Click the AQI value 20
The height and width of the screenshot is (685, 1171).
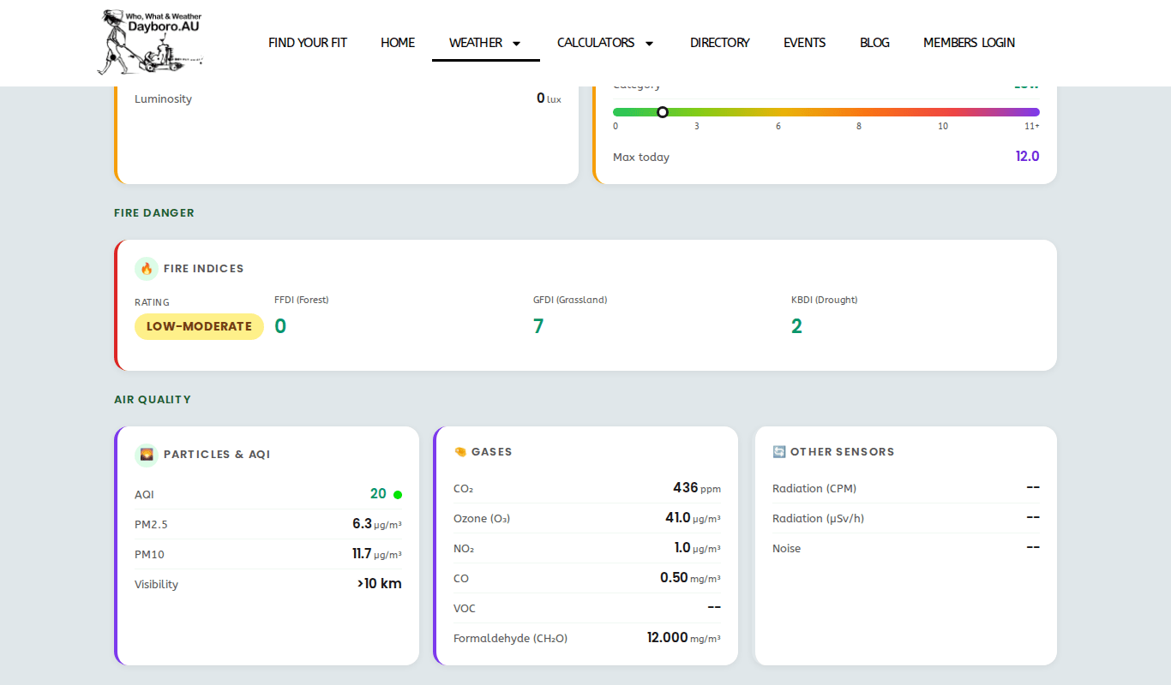coord(378,494)
